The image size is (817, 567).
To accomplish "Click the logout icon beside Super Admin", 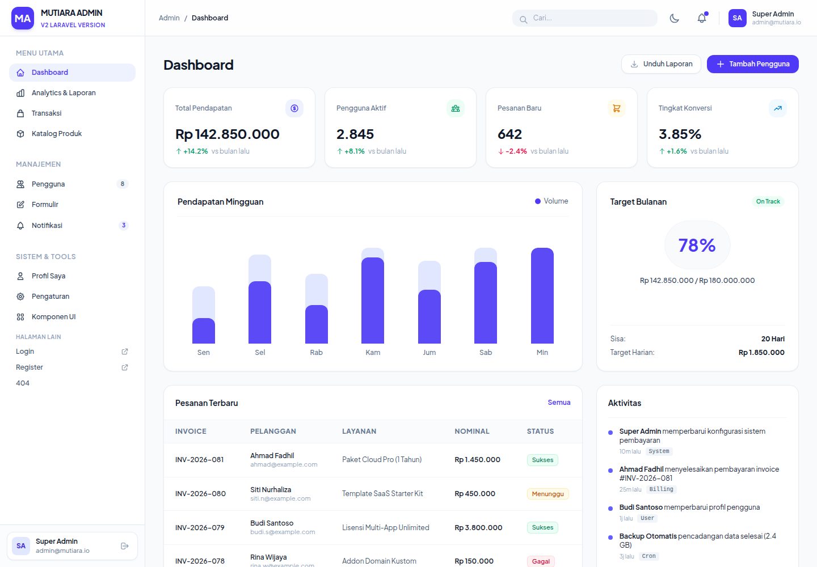I will pos(125,546).
